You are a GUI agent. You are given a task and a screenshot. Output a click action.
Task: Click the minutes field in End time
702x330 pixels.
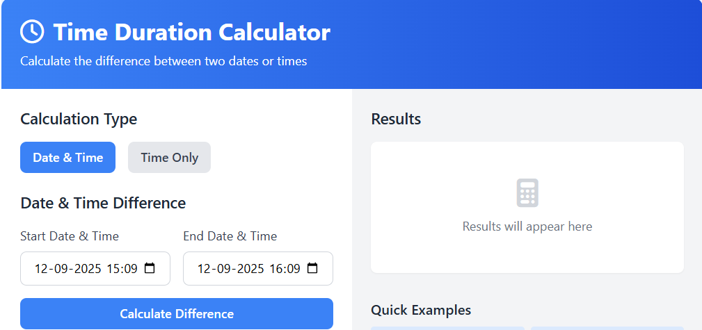click(293, 269)
